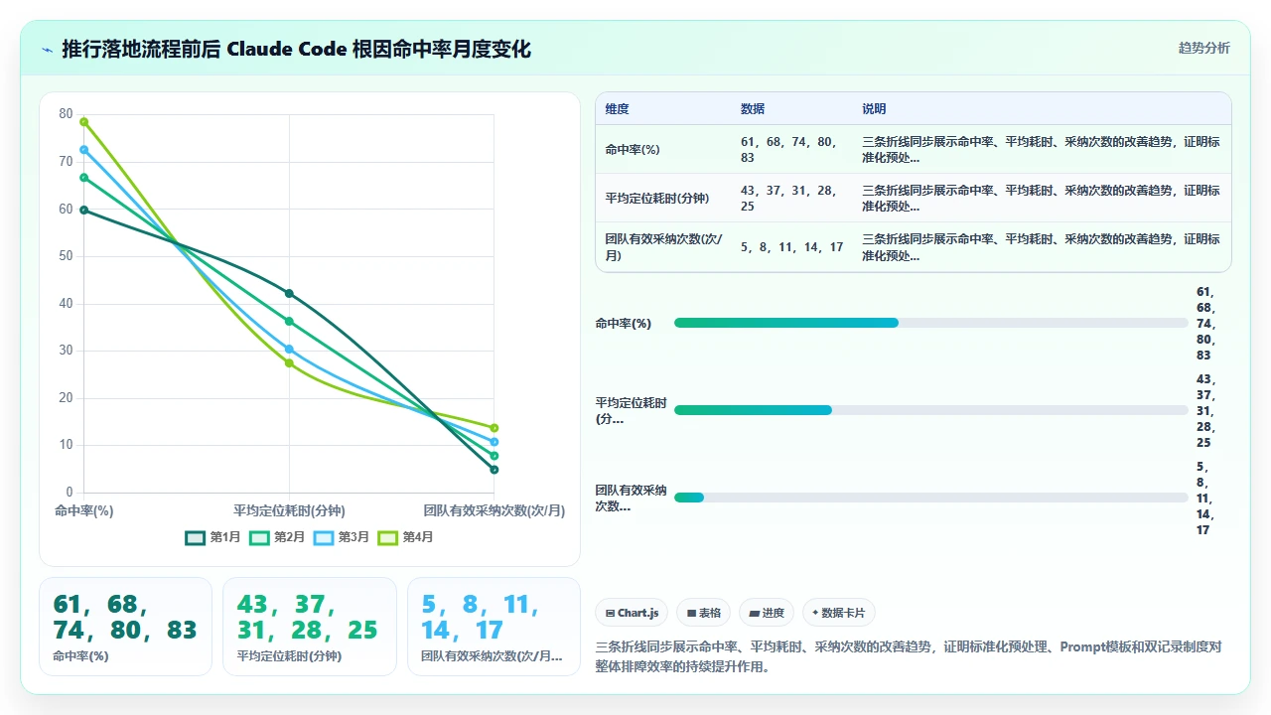Screen dimensions: 1271x715
Task: Click the 平均定位耗时 progress bar
Action: [x=930, y=410]
